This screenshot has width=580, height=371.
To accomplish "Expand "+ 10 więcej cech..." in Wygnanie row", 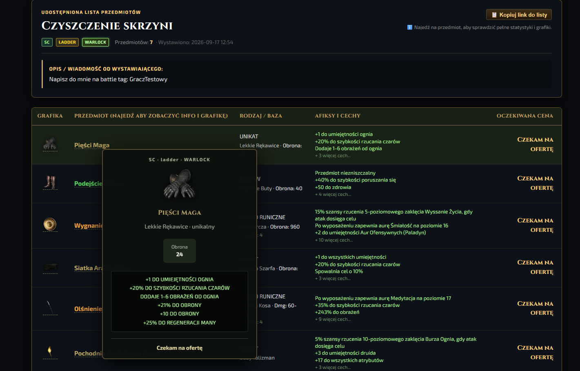I will (x=334, y=240).
